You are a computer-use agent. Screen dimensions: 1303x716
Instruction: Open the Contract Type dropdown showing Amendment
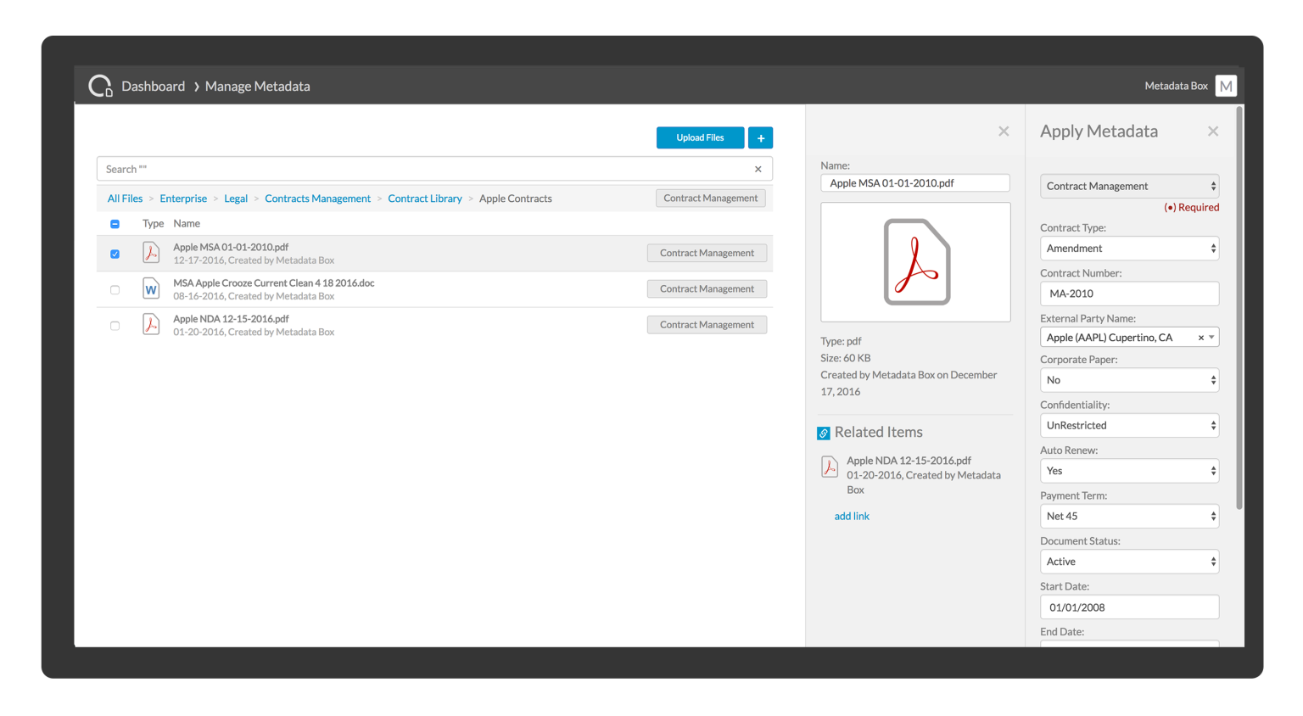click(1129, 248)
